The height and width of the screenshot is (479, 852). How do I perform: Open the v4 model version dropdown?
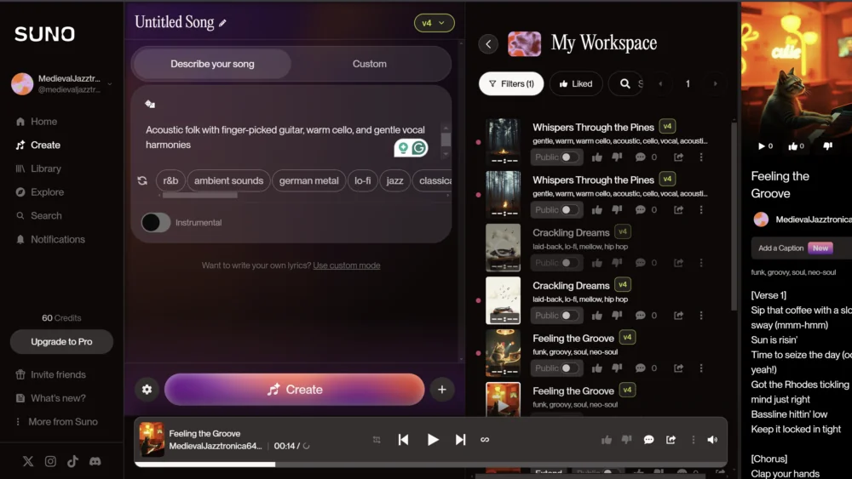[434, 23]
